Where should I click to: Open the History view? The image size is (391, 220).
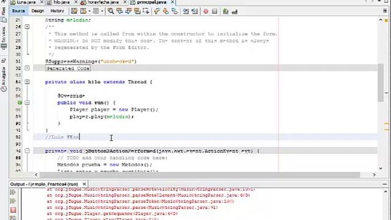pos(57,11)
